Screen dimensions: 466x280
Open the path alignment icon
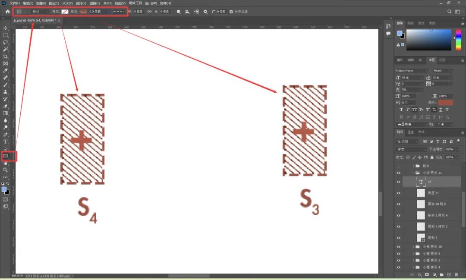tap(187, 12)
